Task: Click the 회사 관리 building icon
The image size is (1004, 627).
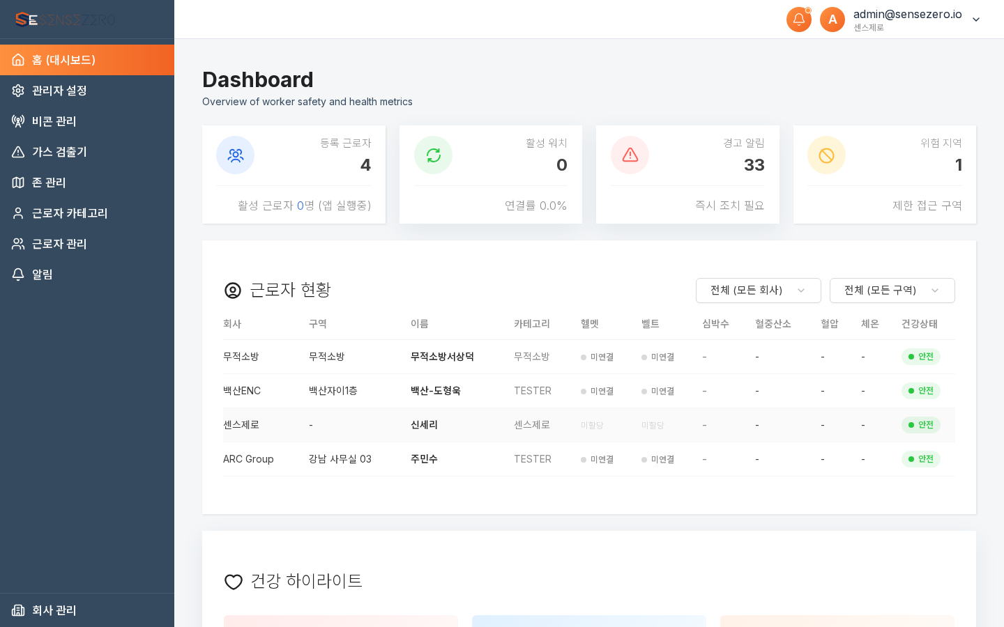Action: pos(18,610)
